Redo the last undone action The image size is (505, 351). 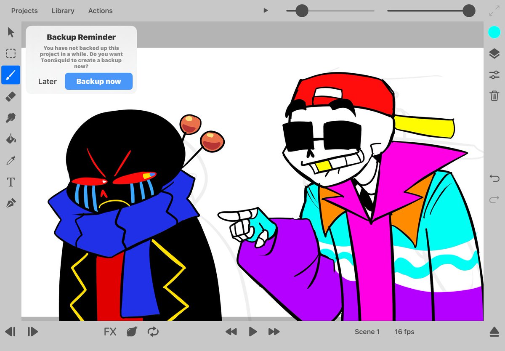(494, 199)
